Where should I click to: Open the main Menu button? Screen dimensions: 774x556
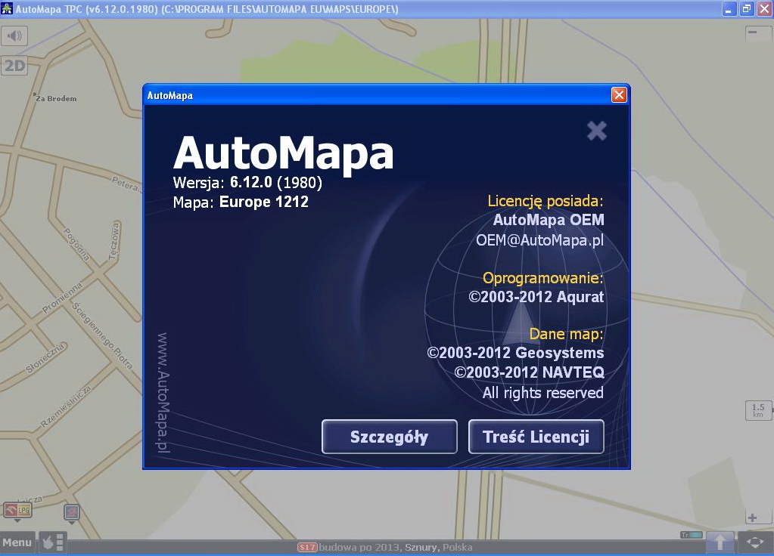click(17, 542)
